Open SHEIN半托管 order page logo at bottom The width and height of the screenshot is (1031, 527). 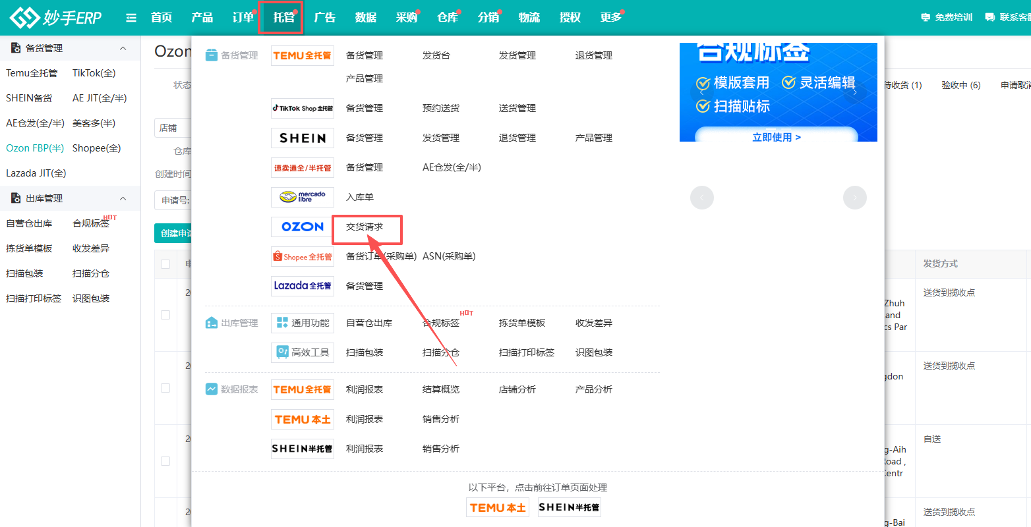coord(570,507)
